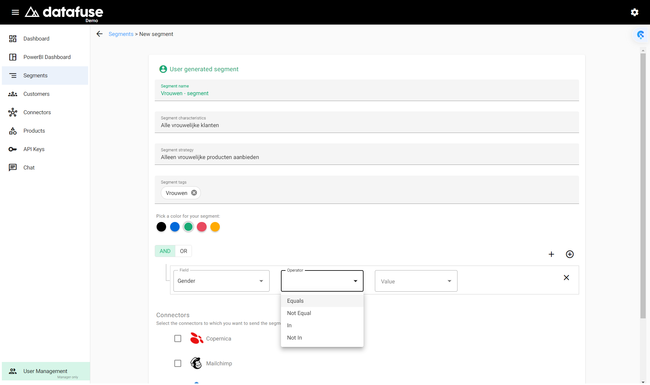
Task: Open the Gender field dropdown
Action: [221, 281]
